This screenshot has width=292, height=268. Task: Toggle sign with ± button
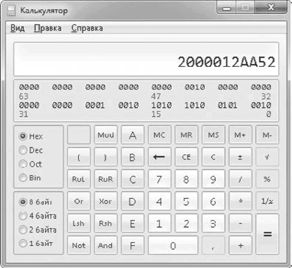pos(241,157)
